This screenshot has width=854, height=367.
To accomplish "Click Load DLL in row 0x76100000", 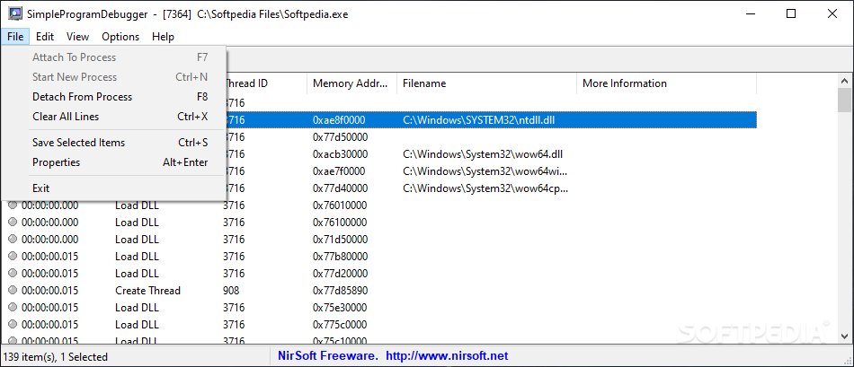I will (137, 222).
